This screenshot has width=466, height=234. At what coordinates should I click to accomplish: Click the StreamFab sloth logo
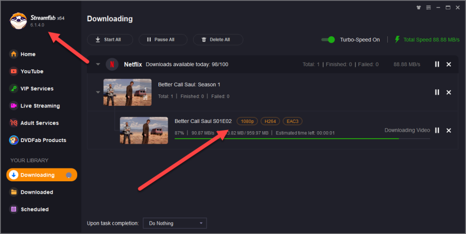click(x=19, y=21)
